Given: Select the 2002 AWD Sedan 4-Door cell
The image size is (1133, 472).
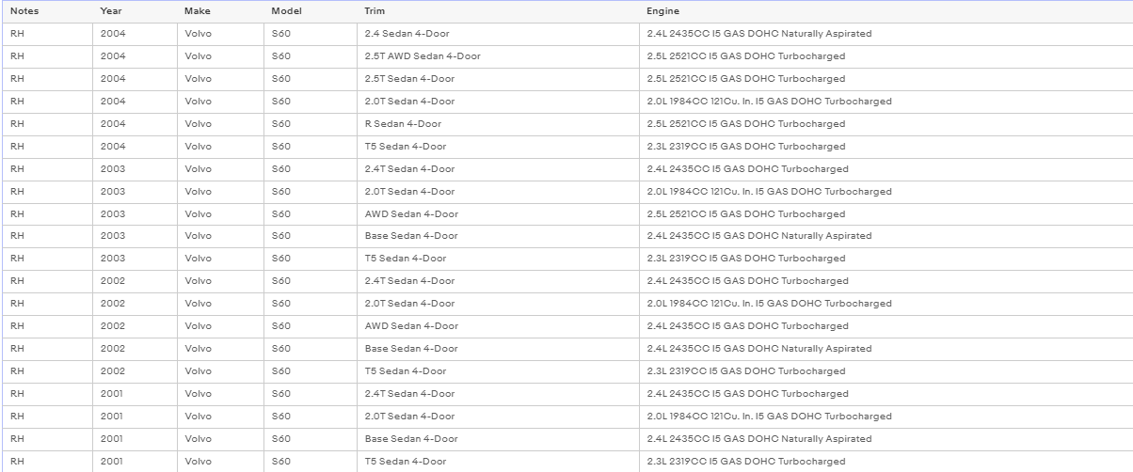Looking at the screenshot, I should [x=499, y=326].
